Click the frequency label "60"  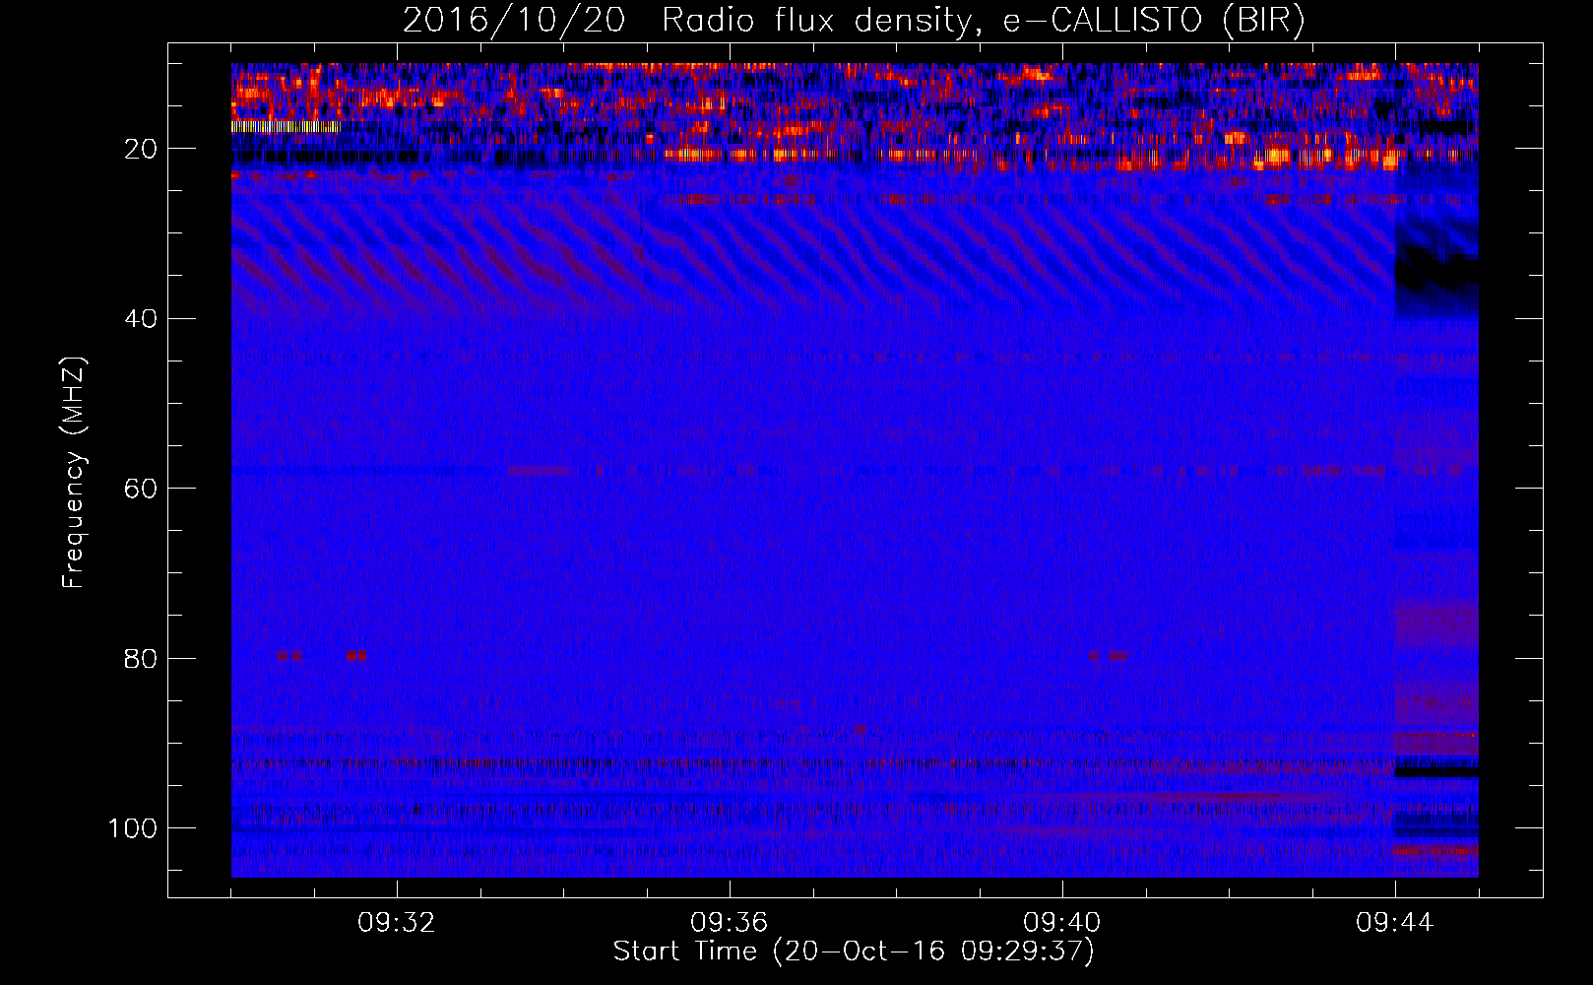point(141,489)
